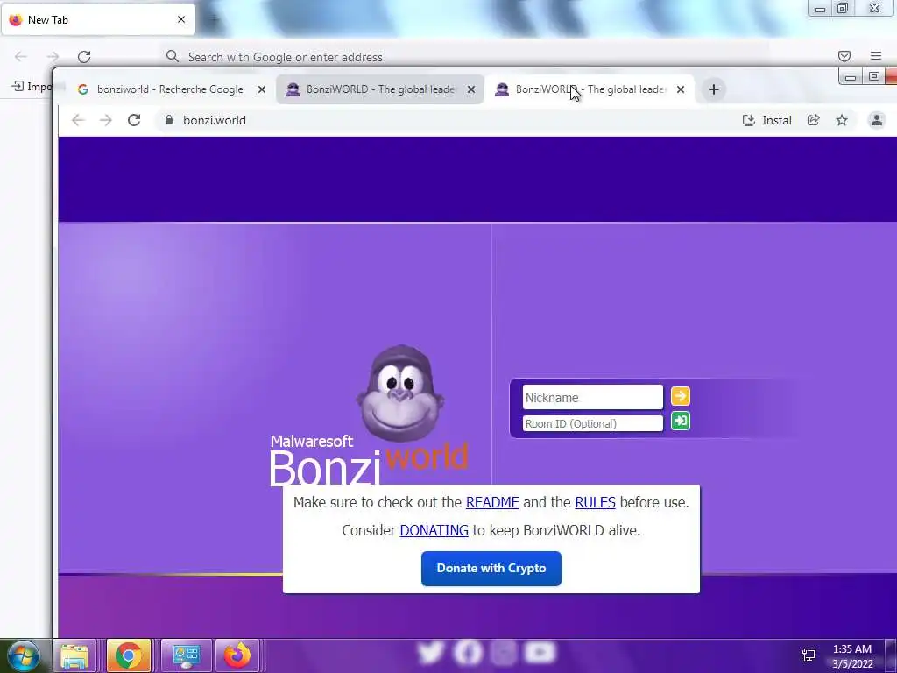
Task: Click the footer social icon between Facebook and YouTube
Action: click(x=504, y=652)
